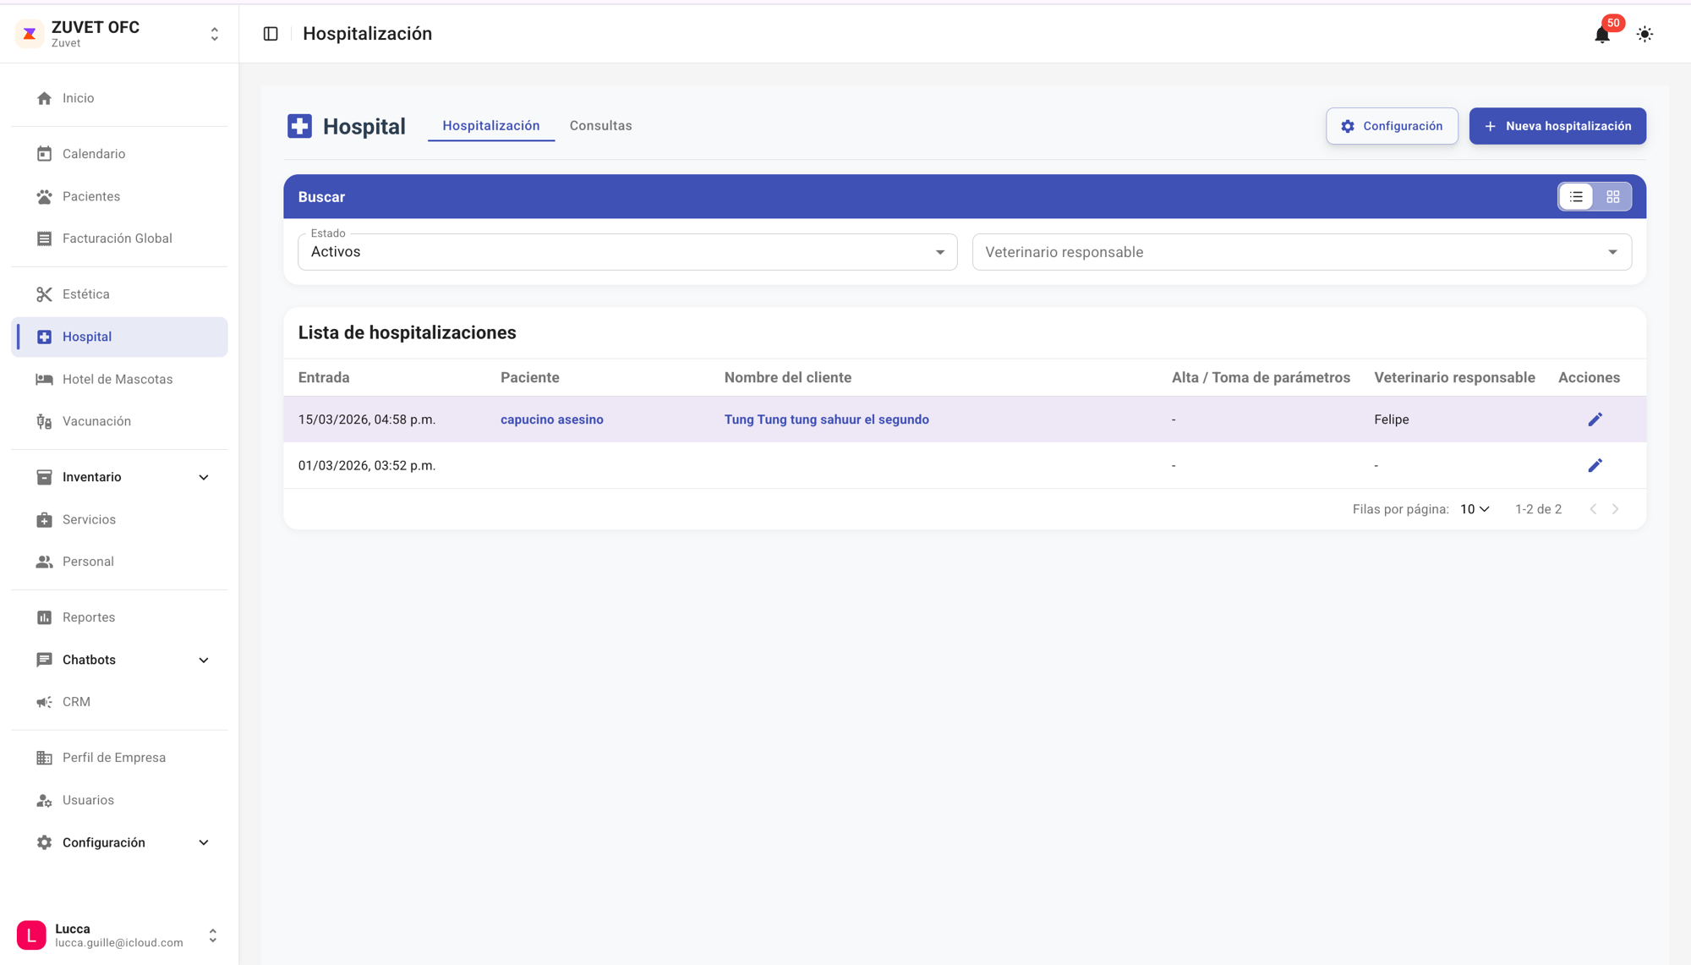
Task: Select Hospital in the sidebar
Action: [x=119, y=337]
